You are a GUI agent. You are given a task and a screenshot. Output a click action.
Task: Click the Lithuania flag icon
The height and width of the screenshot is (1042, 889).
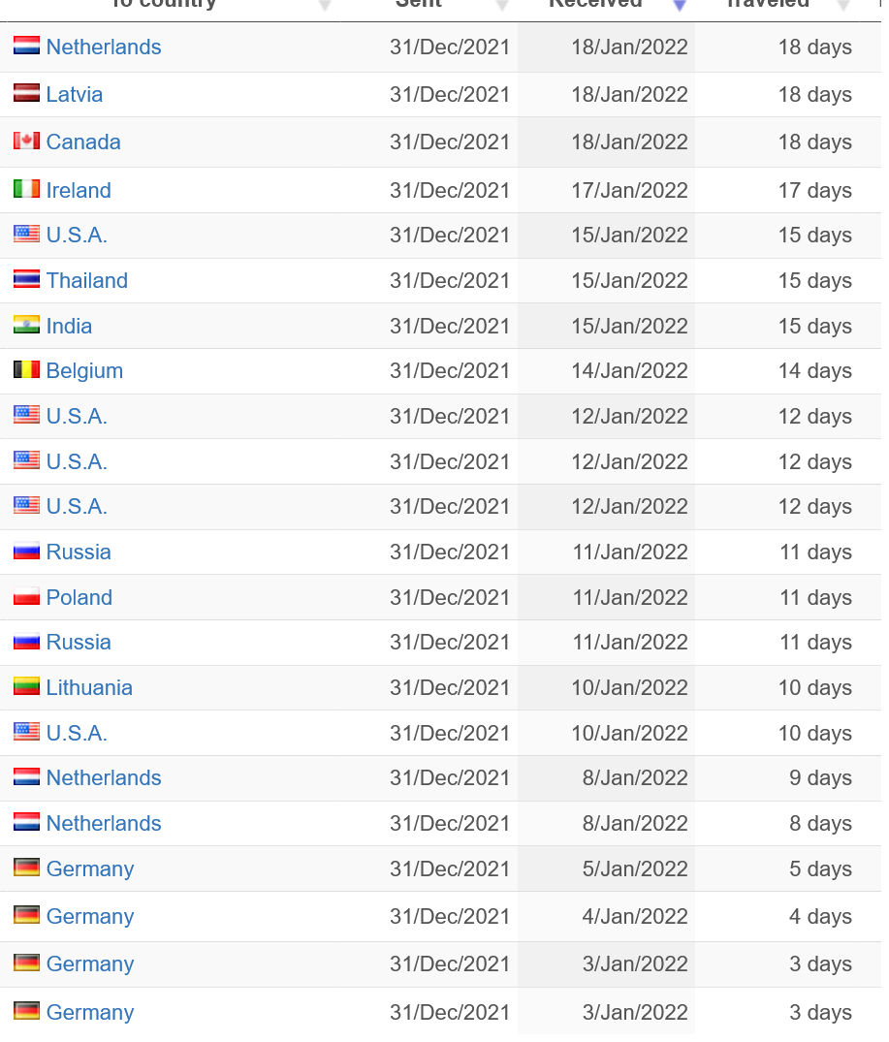click(26, 686)
